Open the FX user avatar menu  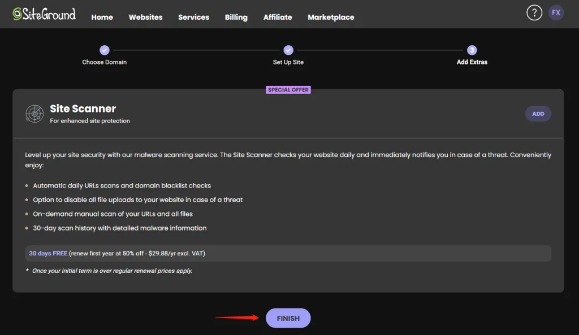[556, 13]
